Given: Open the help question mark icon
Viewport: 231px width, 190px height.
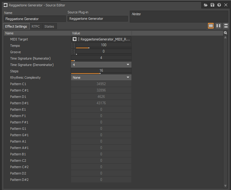Looking at the screenshot, I should (219, 5).
